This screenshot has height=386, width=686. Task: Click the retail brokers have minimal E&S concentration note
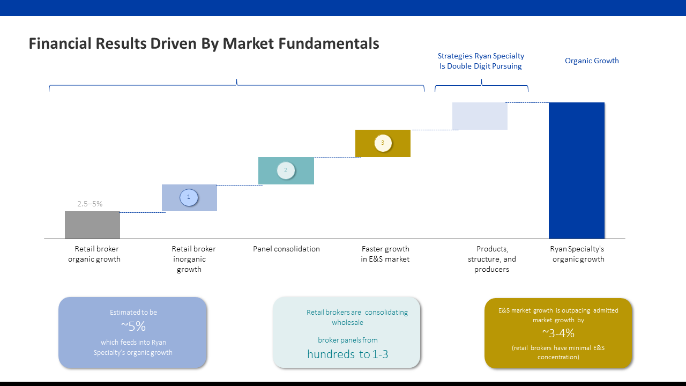(558, 352)
